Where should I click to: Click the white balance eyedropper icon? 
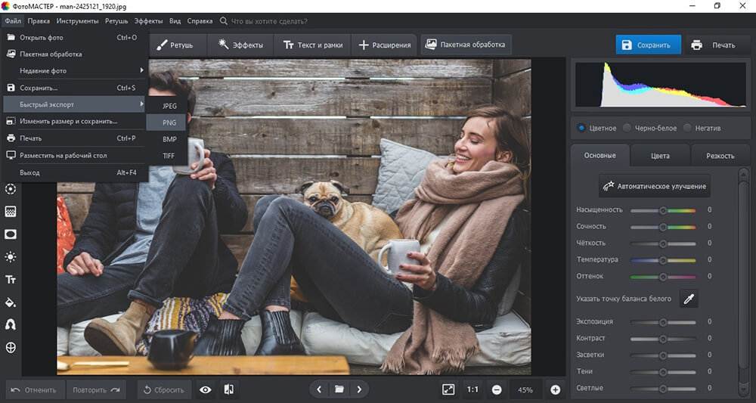tap(688, 299)
